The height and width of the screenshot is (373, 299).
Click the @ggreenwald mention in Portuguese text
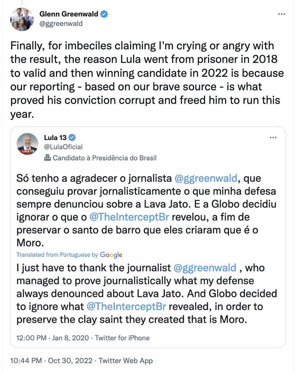click(x=206, y=178)
